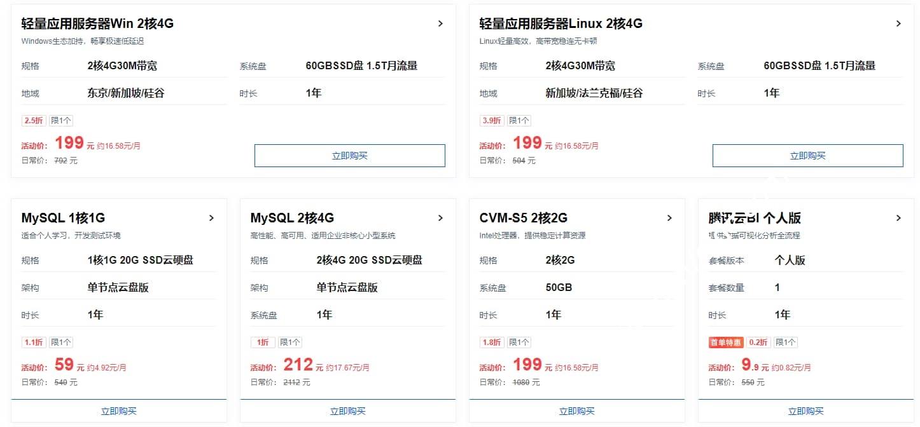920x427 pixels.
Task: Click the 1.8折 tag on CVM-S5 card
Action: (492, 342)
